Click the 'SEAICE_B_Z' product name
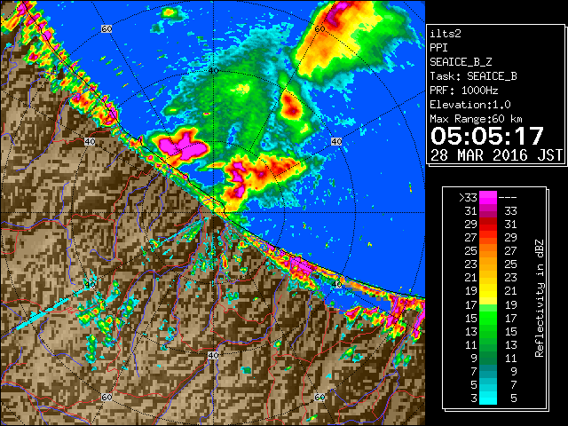 461,62
